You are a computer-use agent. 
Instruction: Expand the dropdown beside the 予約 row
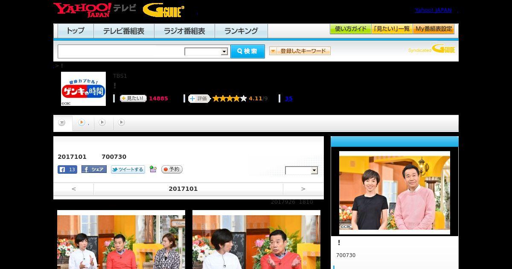(x=302, y=170)
